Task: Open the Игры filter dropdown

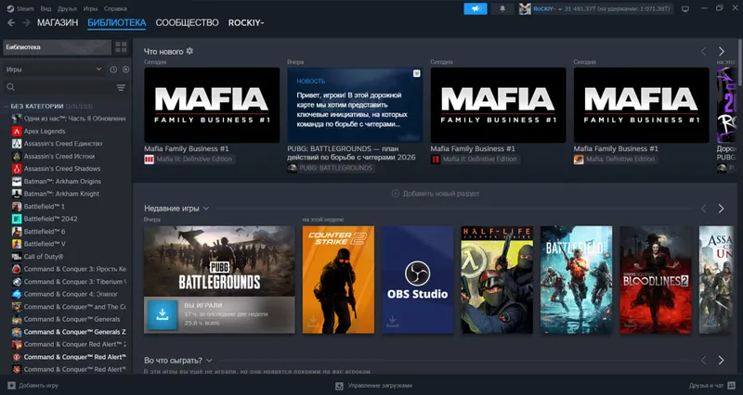Action: click(x=55, y=69)
